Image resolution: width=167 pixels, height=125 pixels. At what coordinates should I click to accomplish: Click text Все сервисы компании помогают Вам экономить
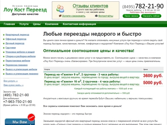click(82, 106)
